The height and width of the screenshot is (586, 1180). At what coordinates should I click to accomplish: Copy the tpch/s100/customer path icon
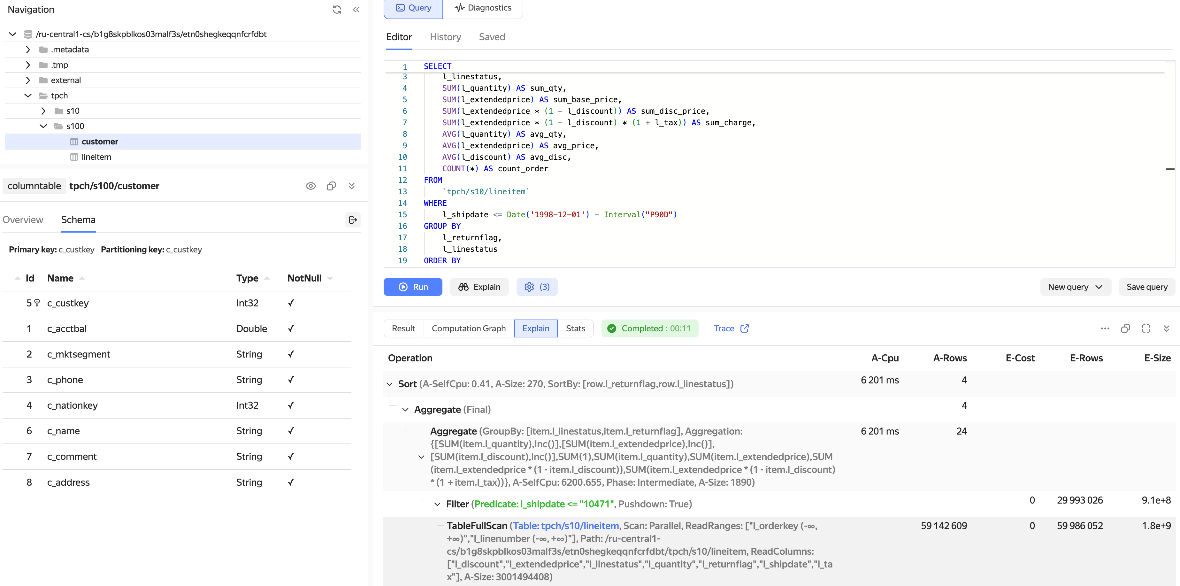[x=331, y=186]
